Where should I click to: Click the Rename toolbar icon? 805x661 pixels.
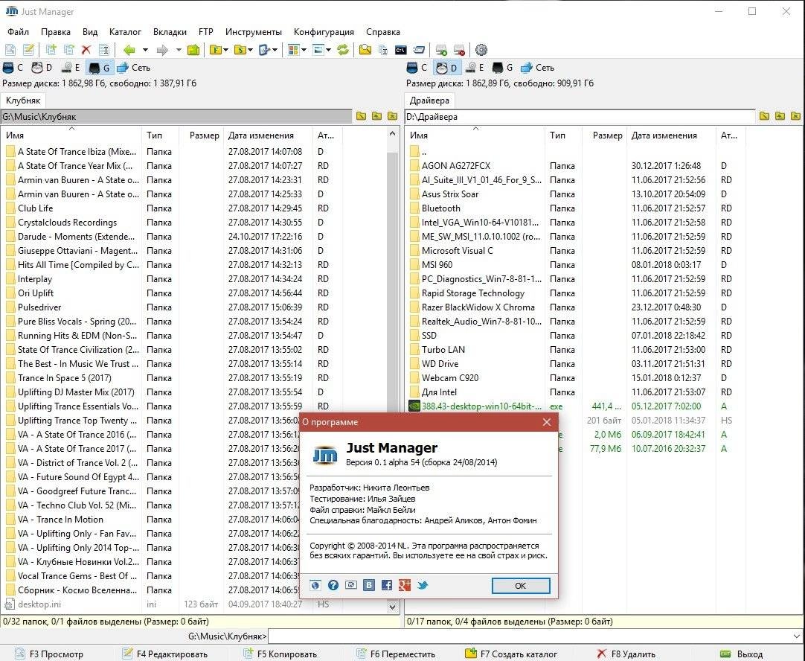tap(103, 50)
